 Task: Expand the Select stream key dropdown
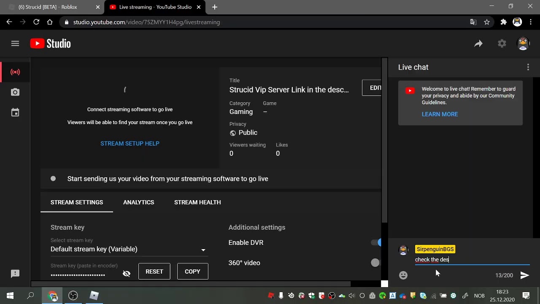(129, 249)
